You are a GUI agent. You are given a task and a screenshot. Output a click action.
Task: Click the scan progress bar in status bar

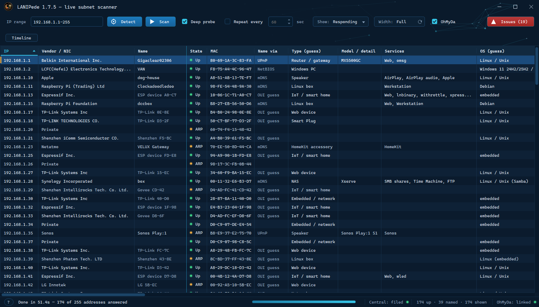(x=304, y=302)
